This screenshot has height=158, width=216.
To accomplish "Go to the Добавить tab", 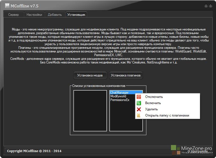I will (x=54, y=15).
